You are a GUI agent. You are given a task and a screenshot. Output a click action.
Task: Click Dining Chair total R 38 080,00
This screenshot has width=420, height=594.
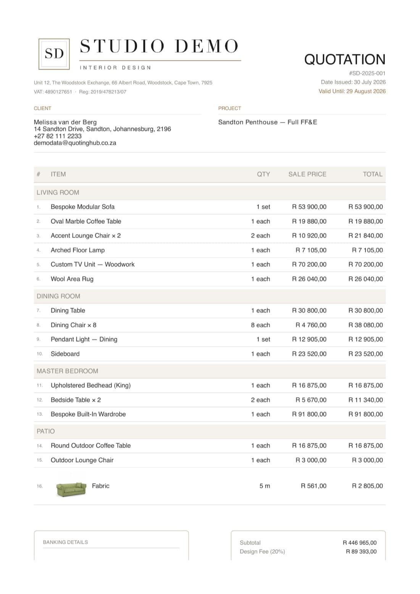pos(366,325)
